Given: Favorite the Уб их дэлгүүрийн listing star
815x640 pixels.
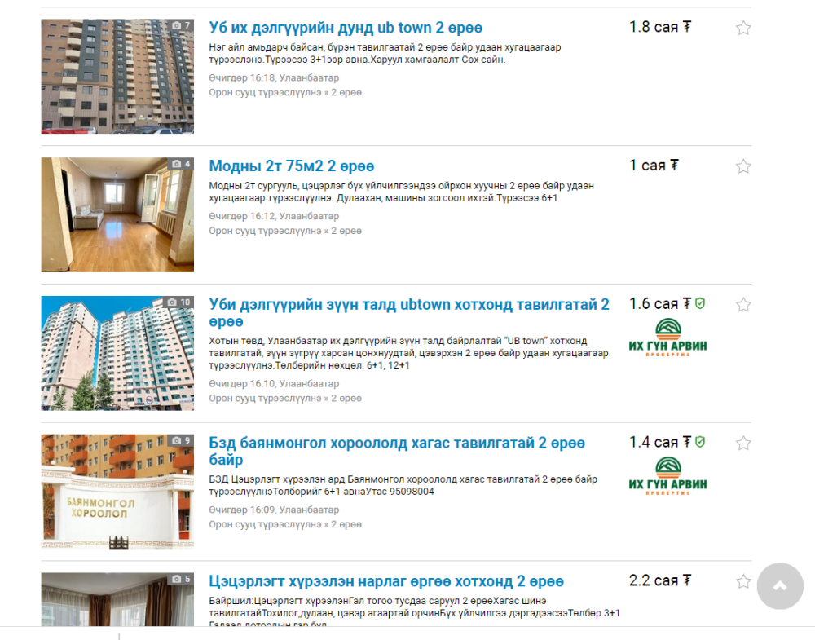Looking at the screenshot, I should pos(743,28).
